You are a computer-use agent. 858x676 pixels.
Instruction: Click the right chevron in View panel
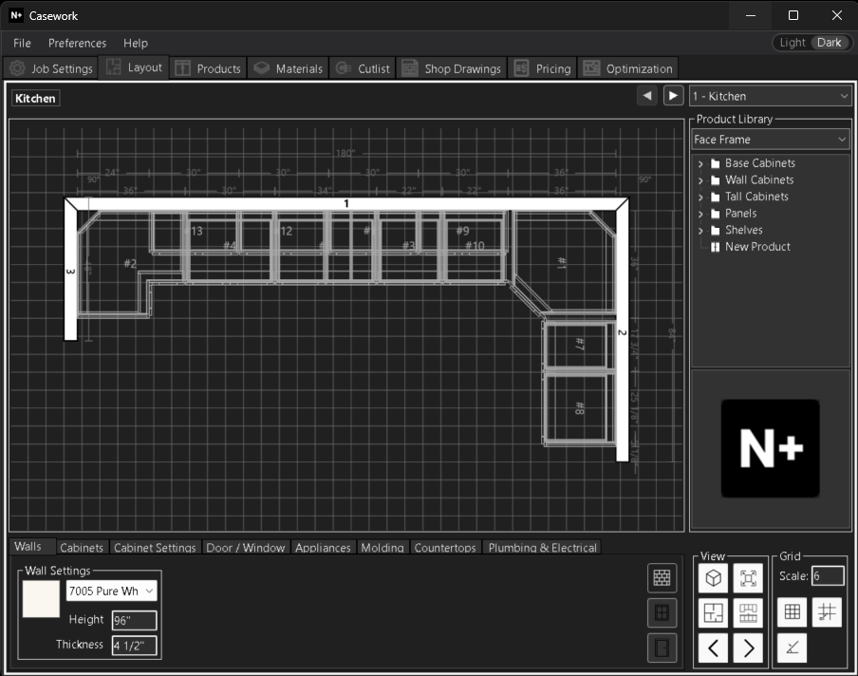click(748, 648)
